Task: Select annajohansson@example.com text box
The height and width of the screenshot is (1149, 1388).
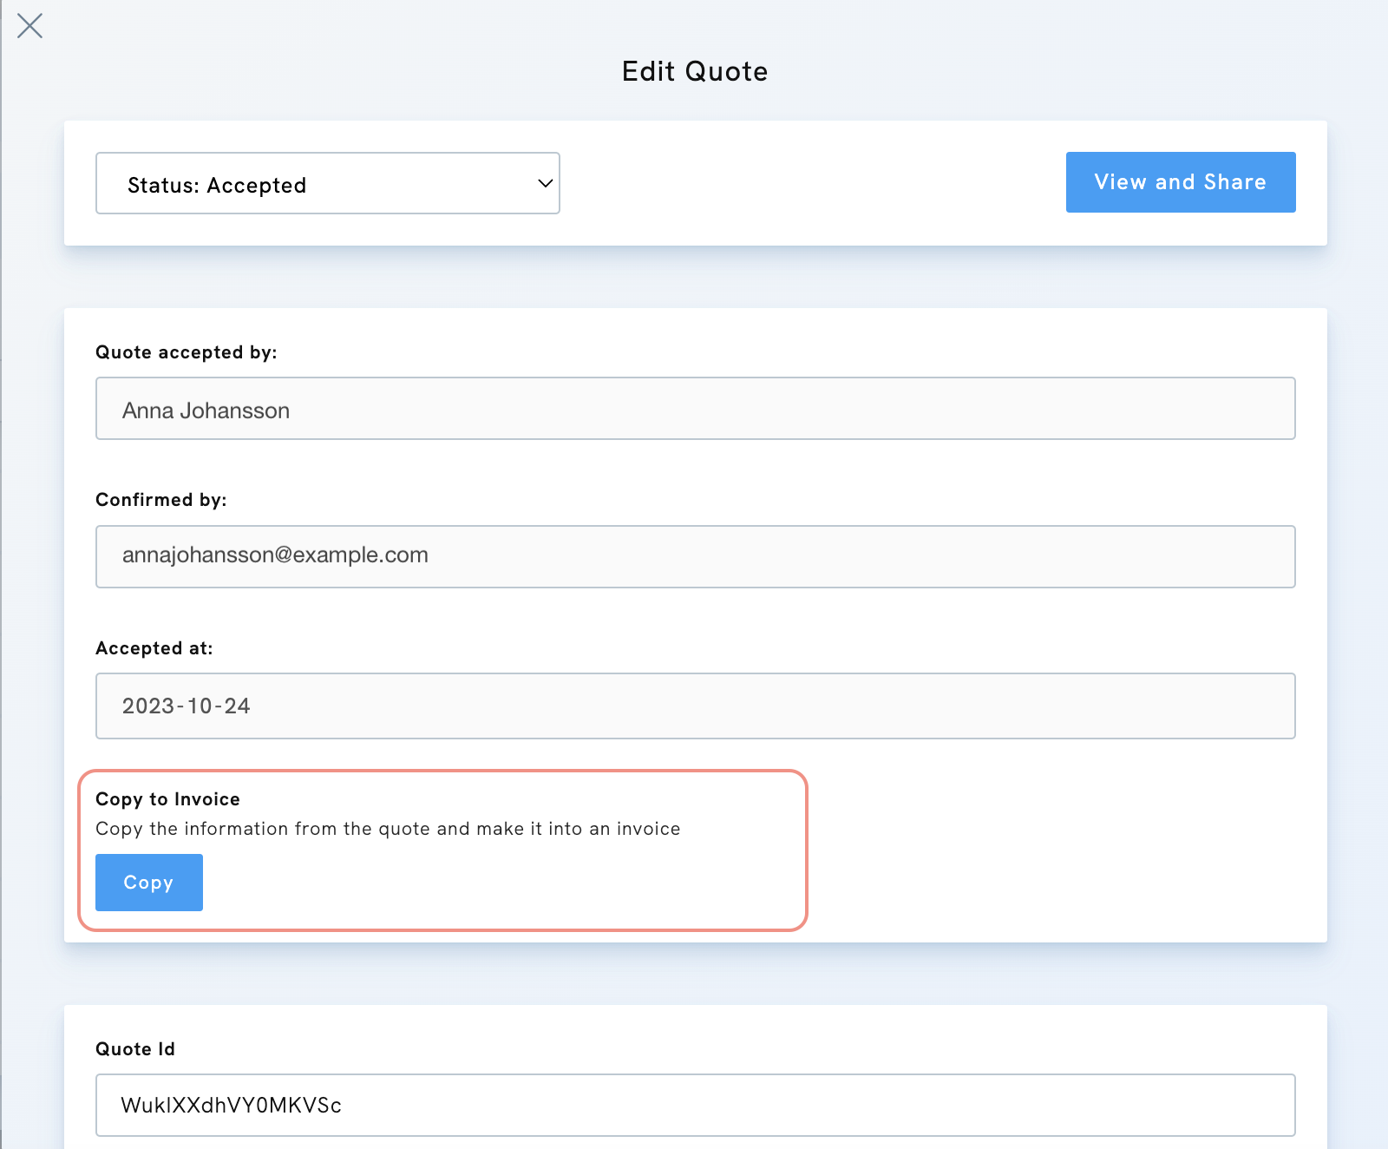Action: coord(694,556)
